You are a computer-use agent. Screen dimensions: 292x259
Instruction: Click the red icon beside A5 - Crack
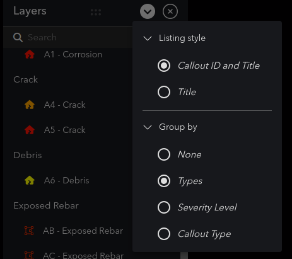pyautogui.click(x=30, y=130)
